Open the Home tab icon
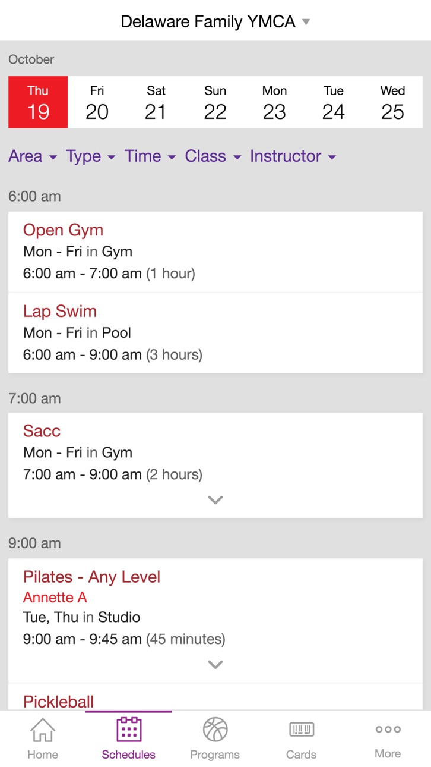Screen dimensions: 431x767 pos(43,730)
